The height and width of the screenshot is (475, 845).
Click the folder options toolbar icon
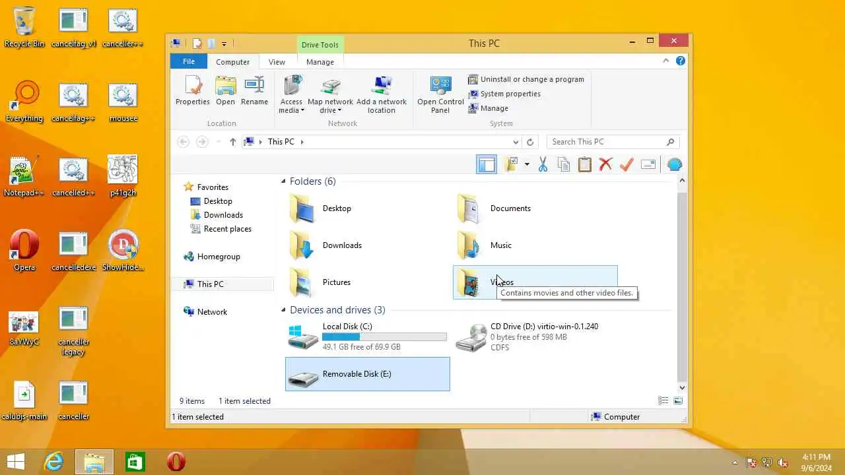[x=510, y=164]
